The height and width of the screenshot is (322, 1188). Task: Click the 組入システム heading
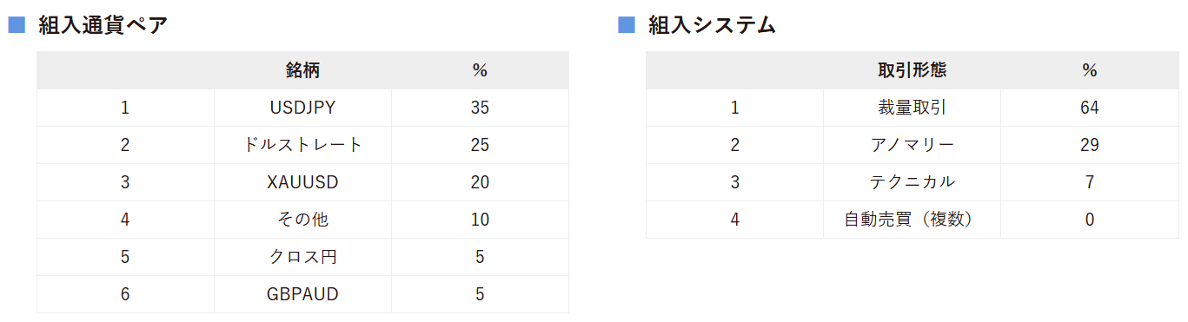pyautogui.click(x=713, y=25)
